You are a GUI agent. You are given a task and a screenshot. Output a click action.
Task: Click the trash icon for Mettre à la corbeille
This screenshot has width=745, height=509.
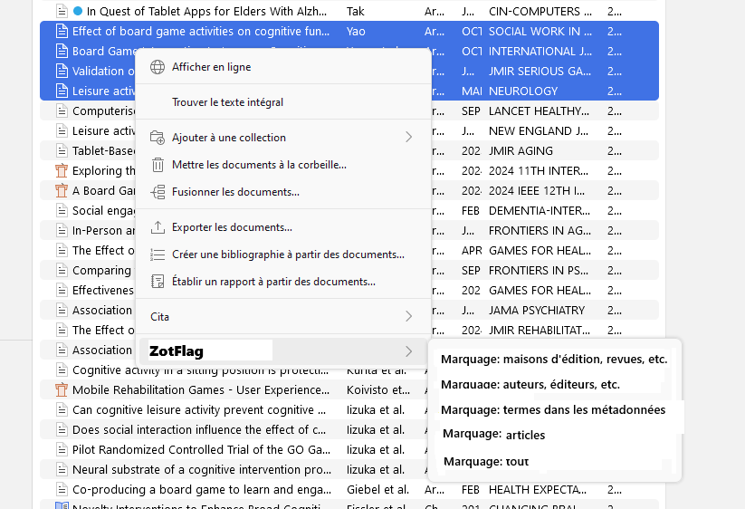coord(158,165)
